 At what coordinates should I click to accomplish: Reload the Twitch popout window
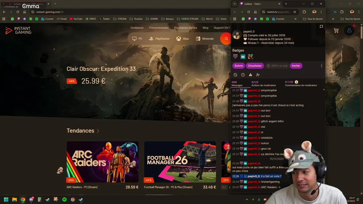coord(248,12)
